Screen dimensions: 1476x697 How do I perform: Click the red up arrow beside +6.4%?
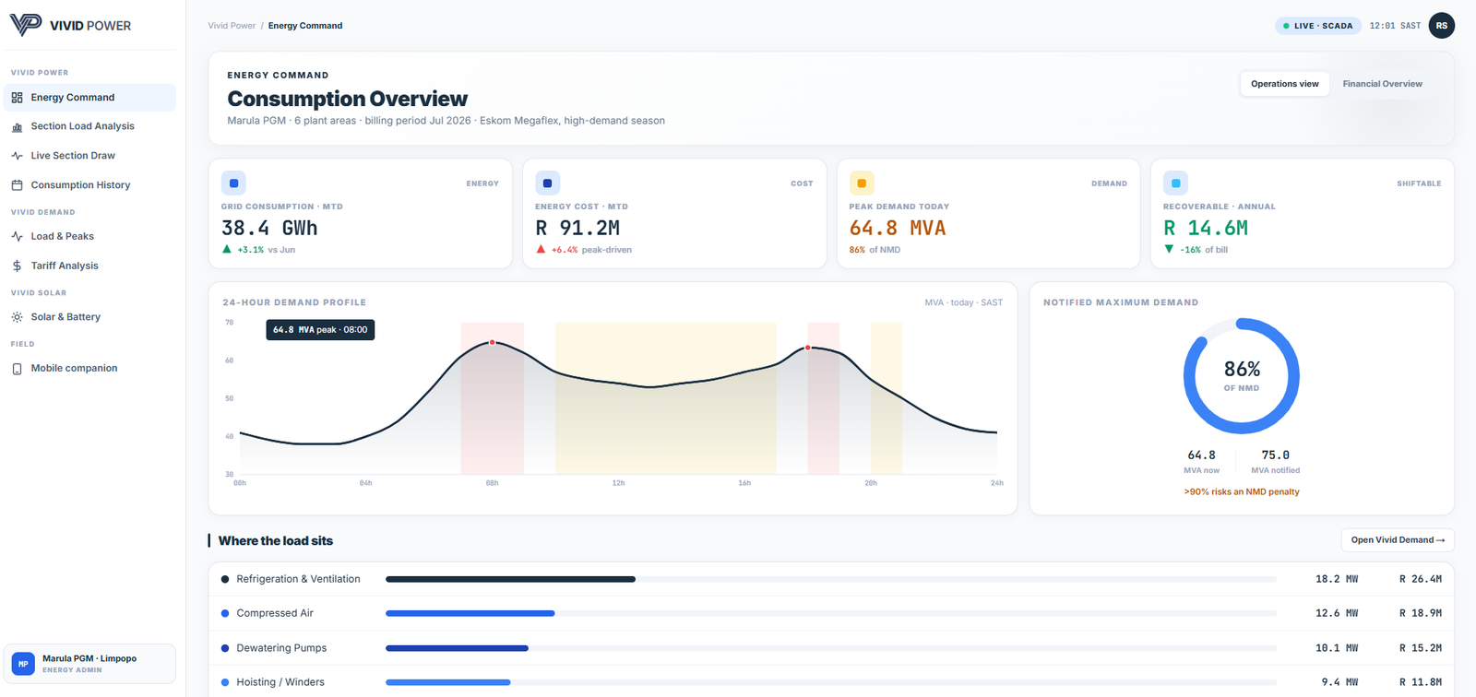(541, 249)
